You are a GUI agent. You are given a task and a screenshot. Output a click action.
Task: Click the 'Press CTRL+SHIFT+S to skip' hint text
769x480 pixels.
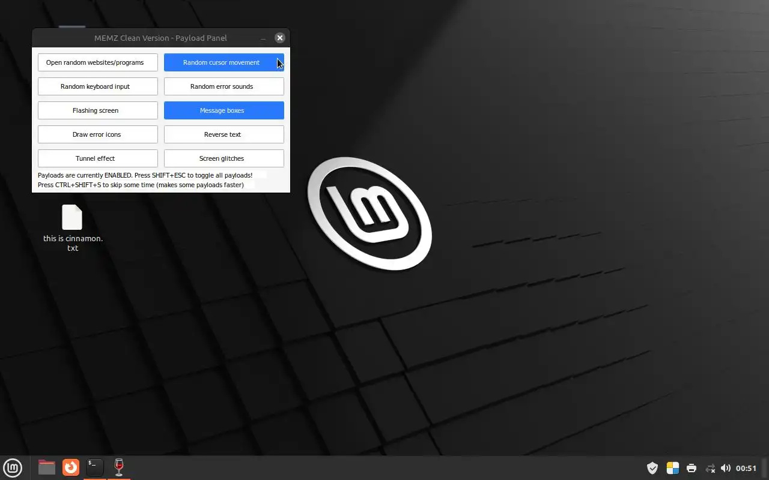click(141, 185)
